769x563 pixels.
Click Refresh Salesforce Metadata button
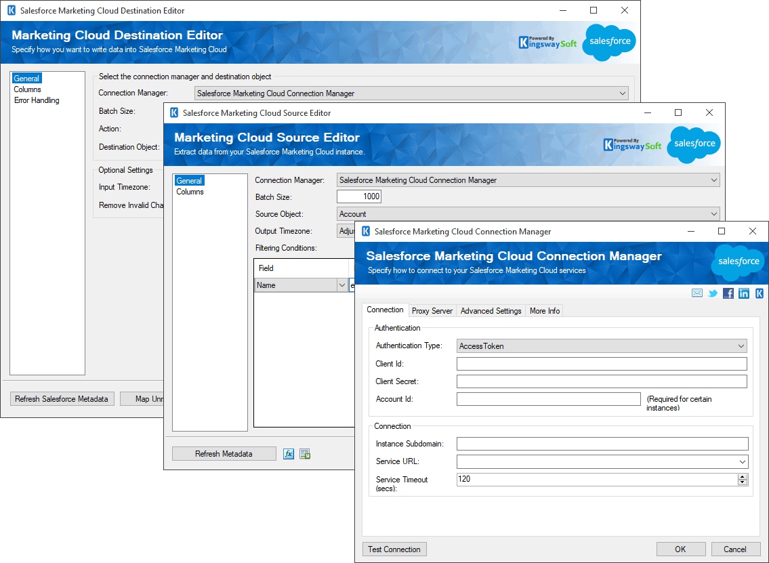[62, 399]
